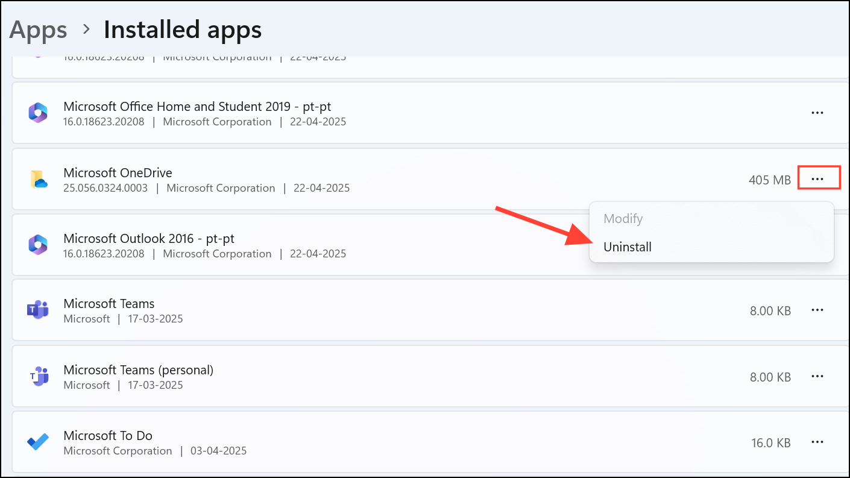The width and height of the screenshot is (850, 478).
Task: Open more options for Microsoft Teams (personal)
Action: pos(817,376)
